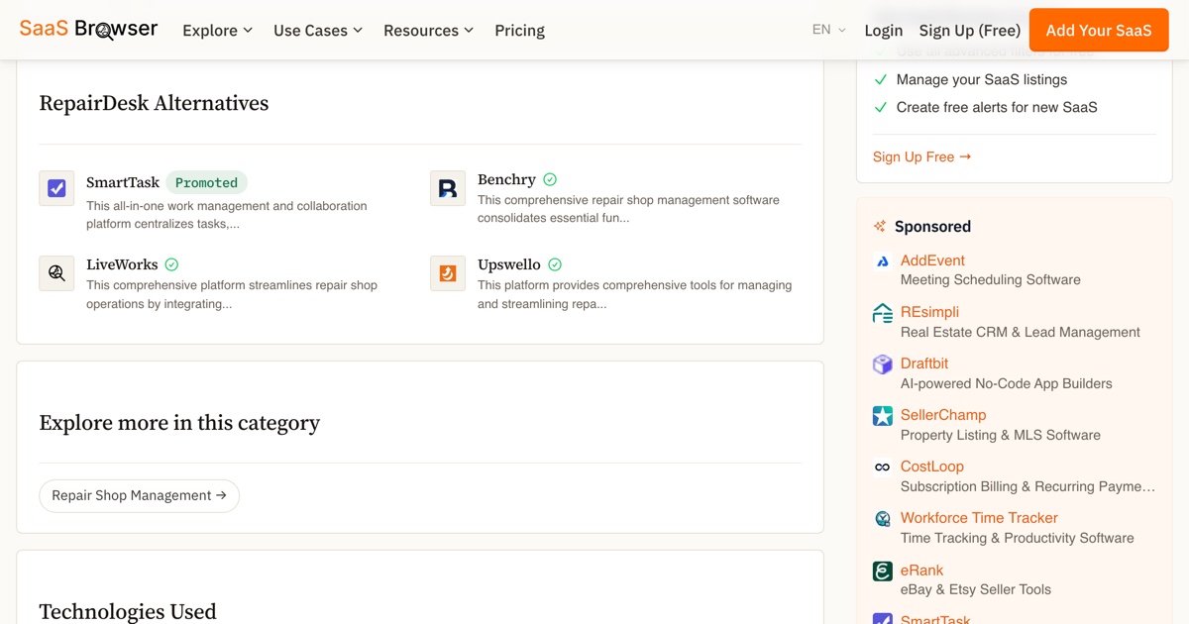This screenshot has height=624, width=1189.
Task: Open the Upswello alternative listing
Action: pyautogui.click(x=509, y=264)
